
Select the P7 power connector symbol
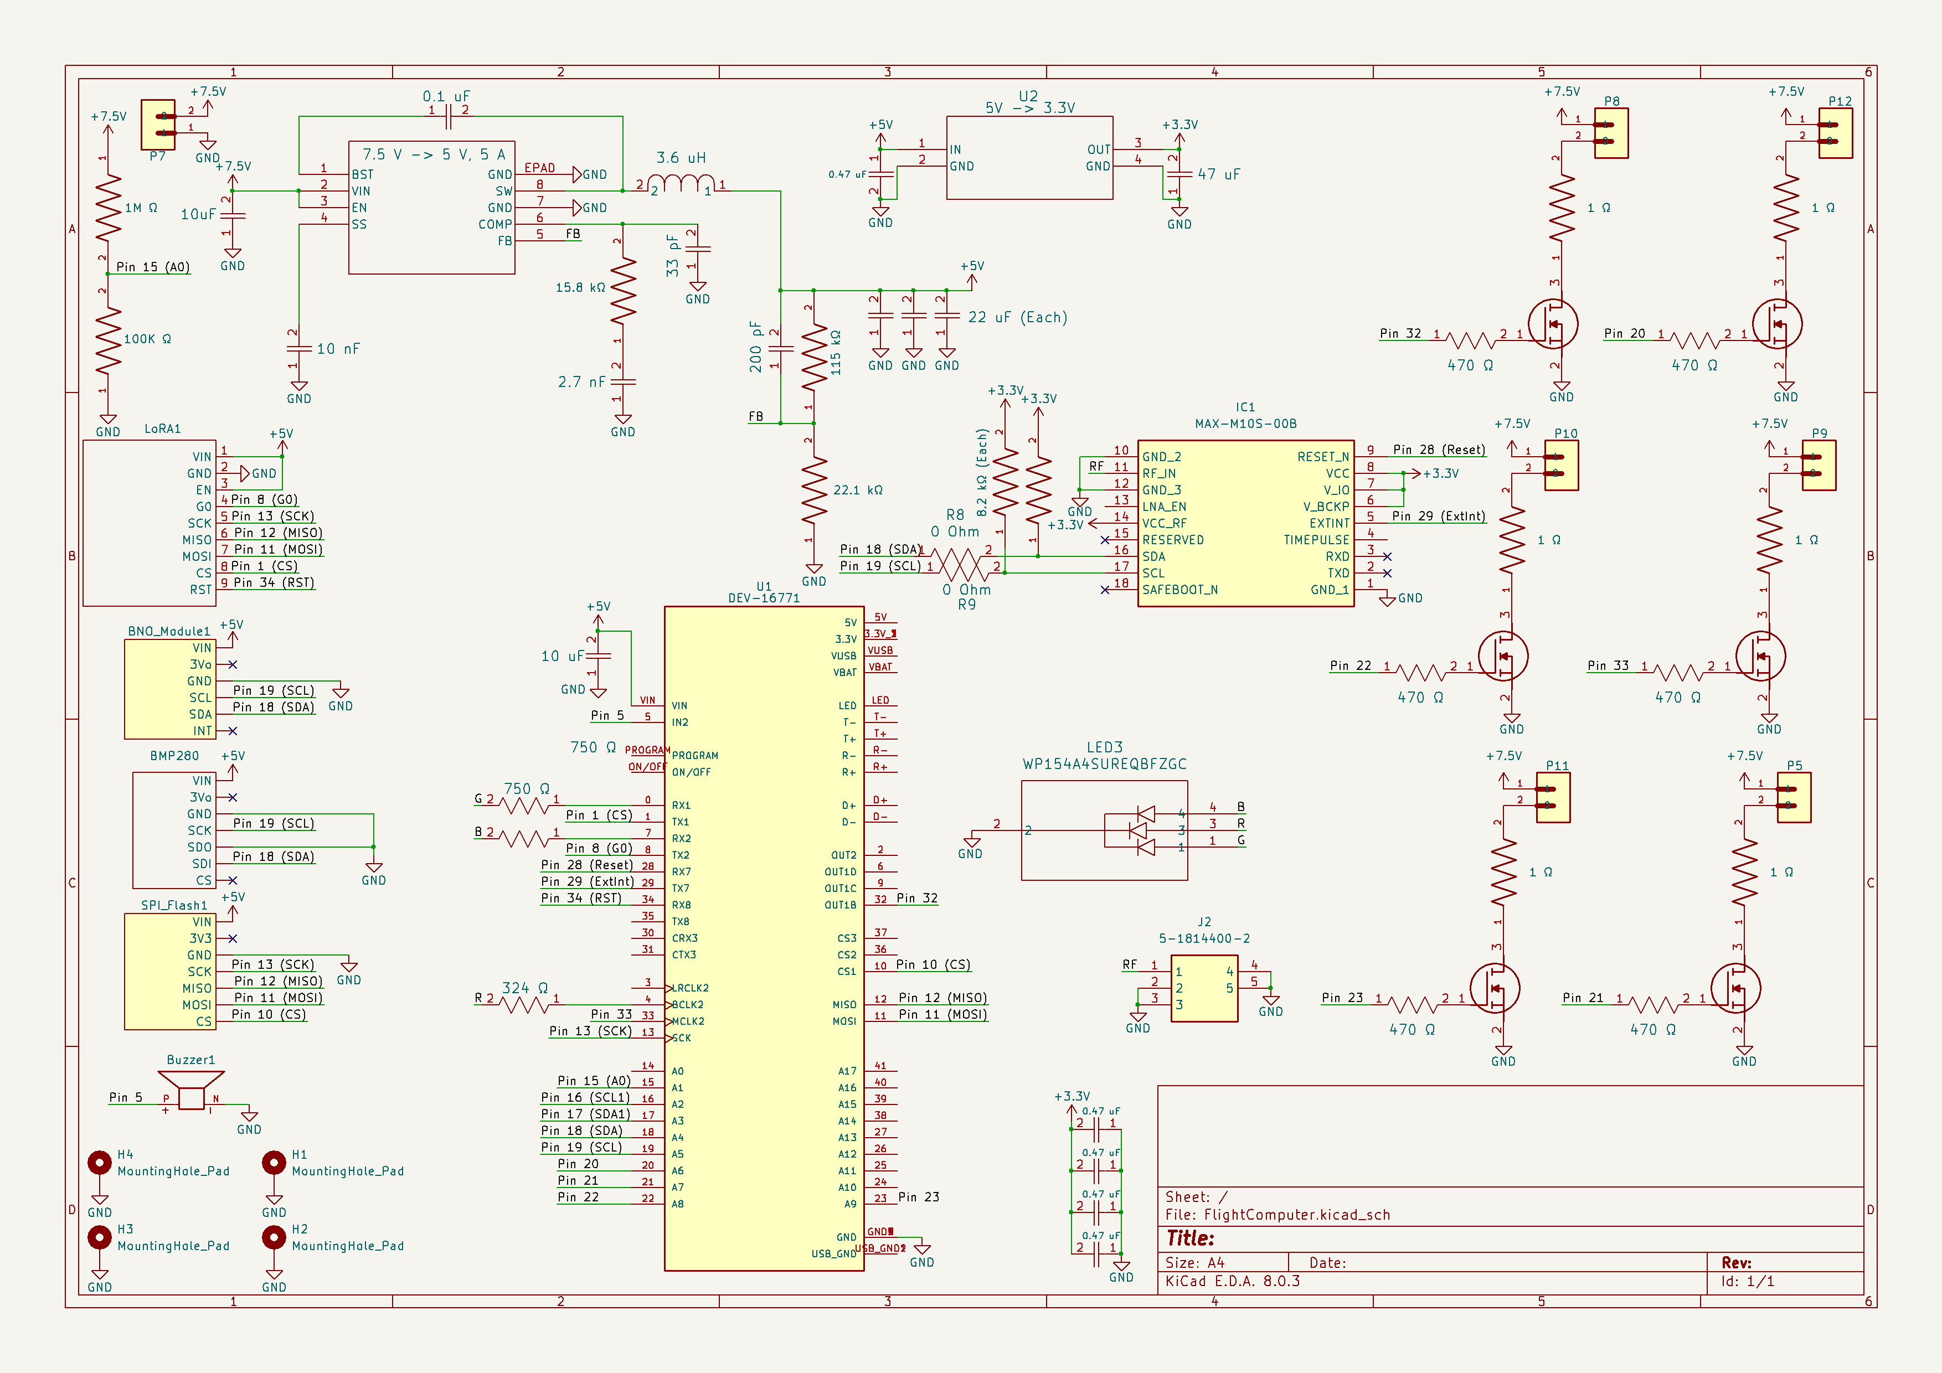158,124
